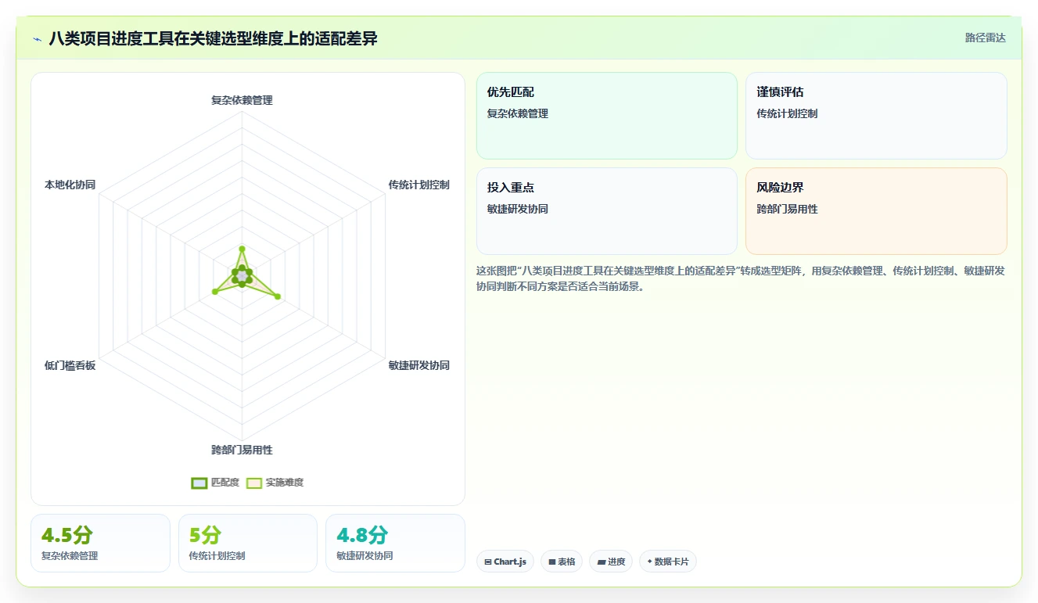1038x603 pixels.
Task: Click the 传统计划控制 radar axis label
Action: click(x=419, y=185)
